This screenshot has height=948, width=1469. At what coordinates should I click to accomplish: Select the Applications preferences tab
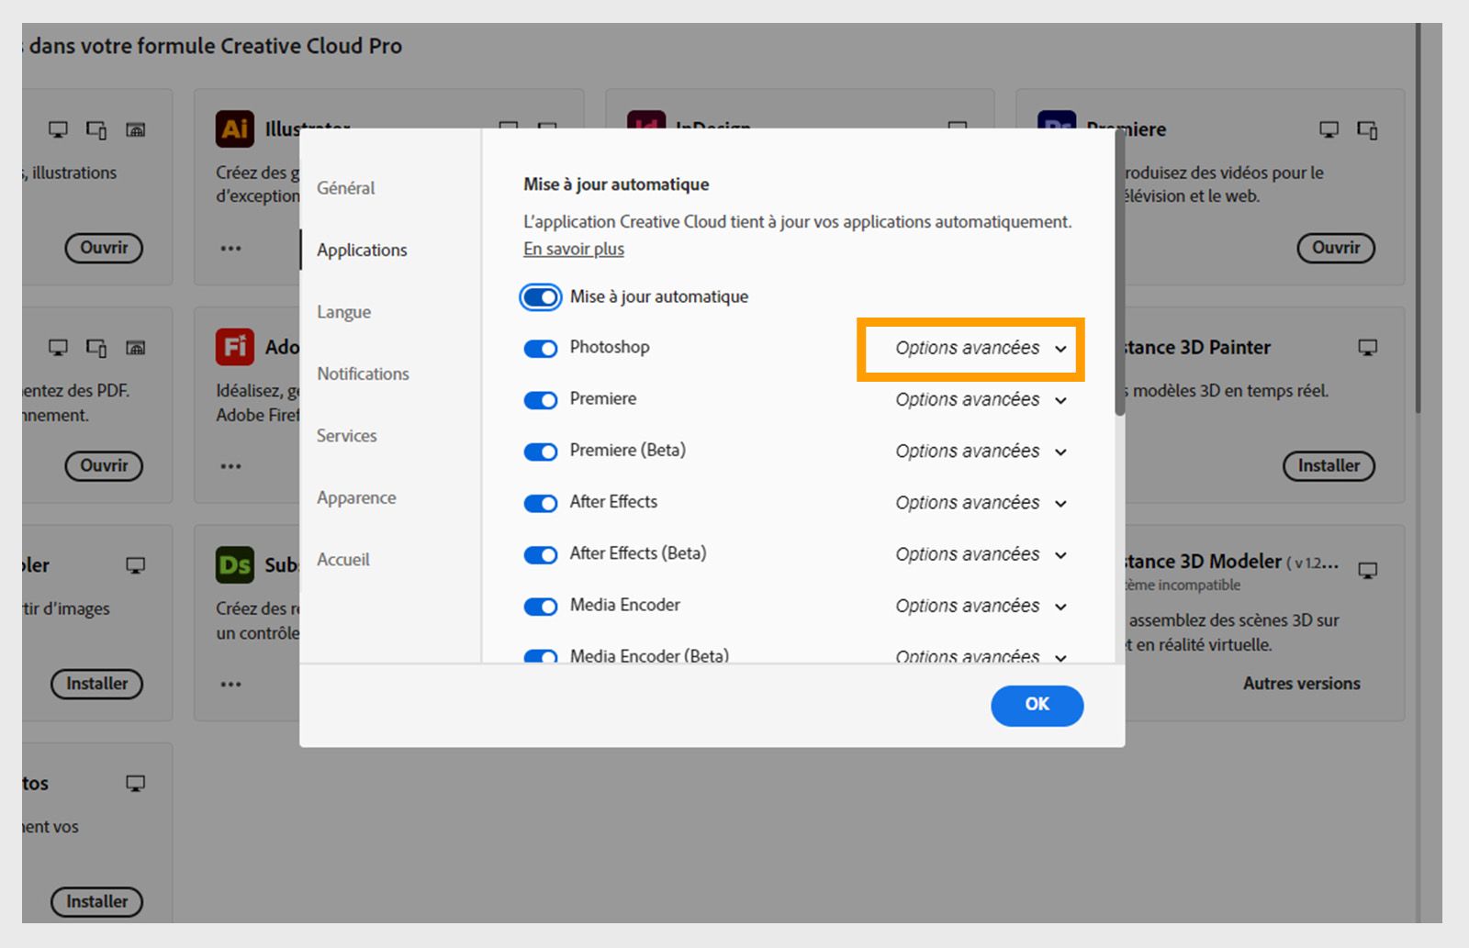point(362,250)
